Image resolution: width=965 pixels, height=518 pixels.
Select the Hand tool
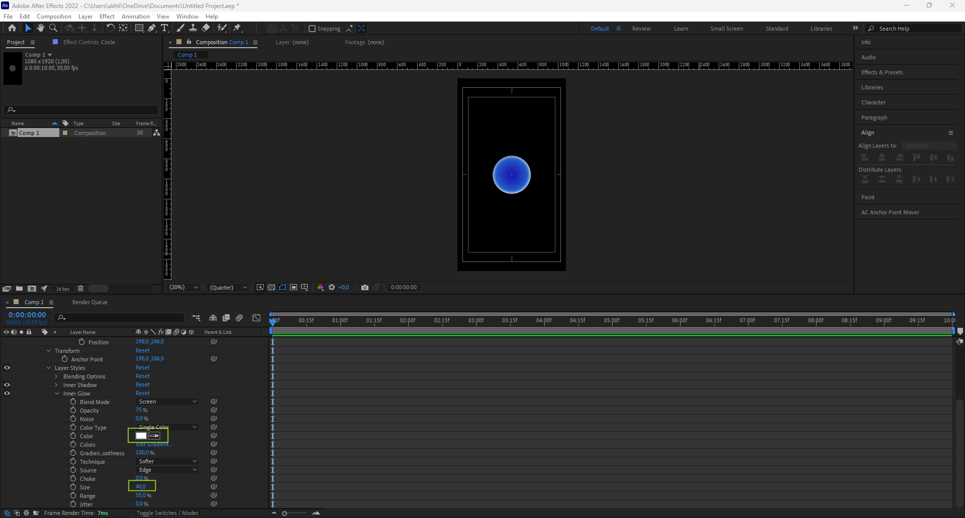pos(41,28)
